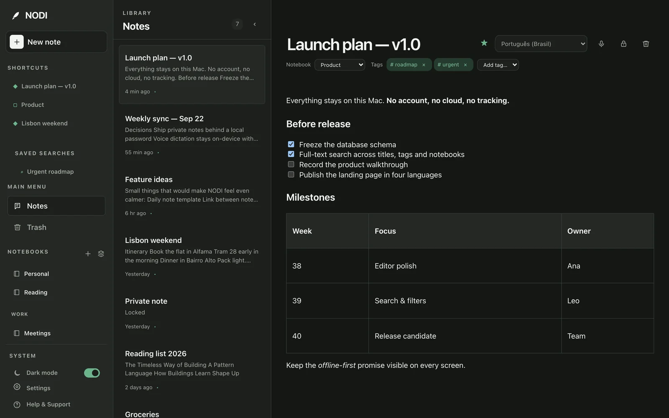
Task: Open the Feature ideas note
Action: pyautogui.click(x=192, y=196)
